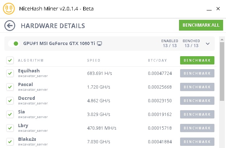This screenshot has width=226, height=148.
Task: Click the 0.00025668 BTC/day value
Action: [160, 87]
